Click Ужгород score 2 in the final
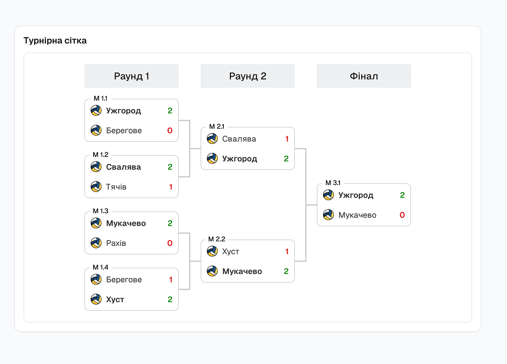This screenshot has width=507, height=364. [x=402, y=195]
